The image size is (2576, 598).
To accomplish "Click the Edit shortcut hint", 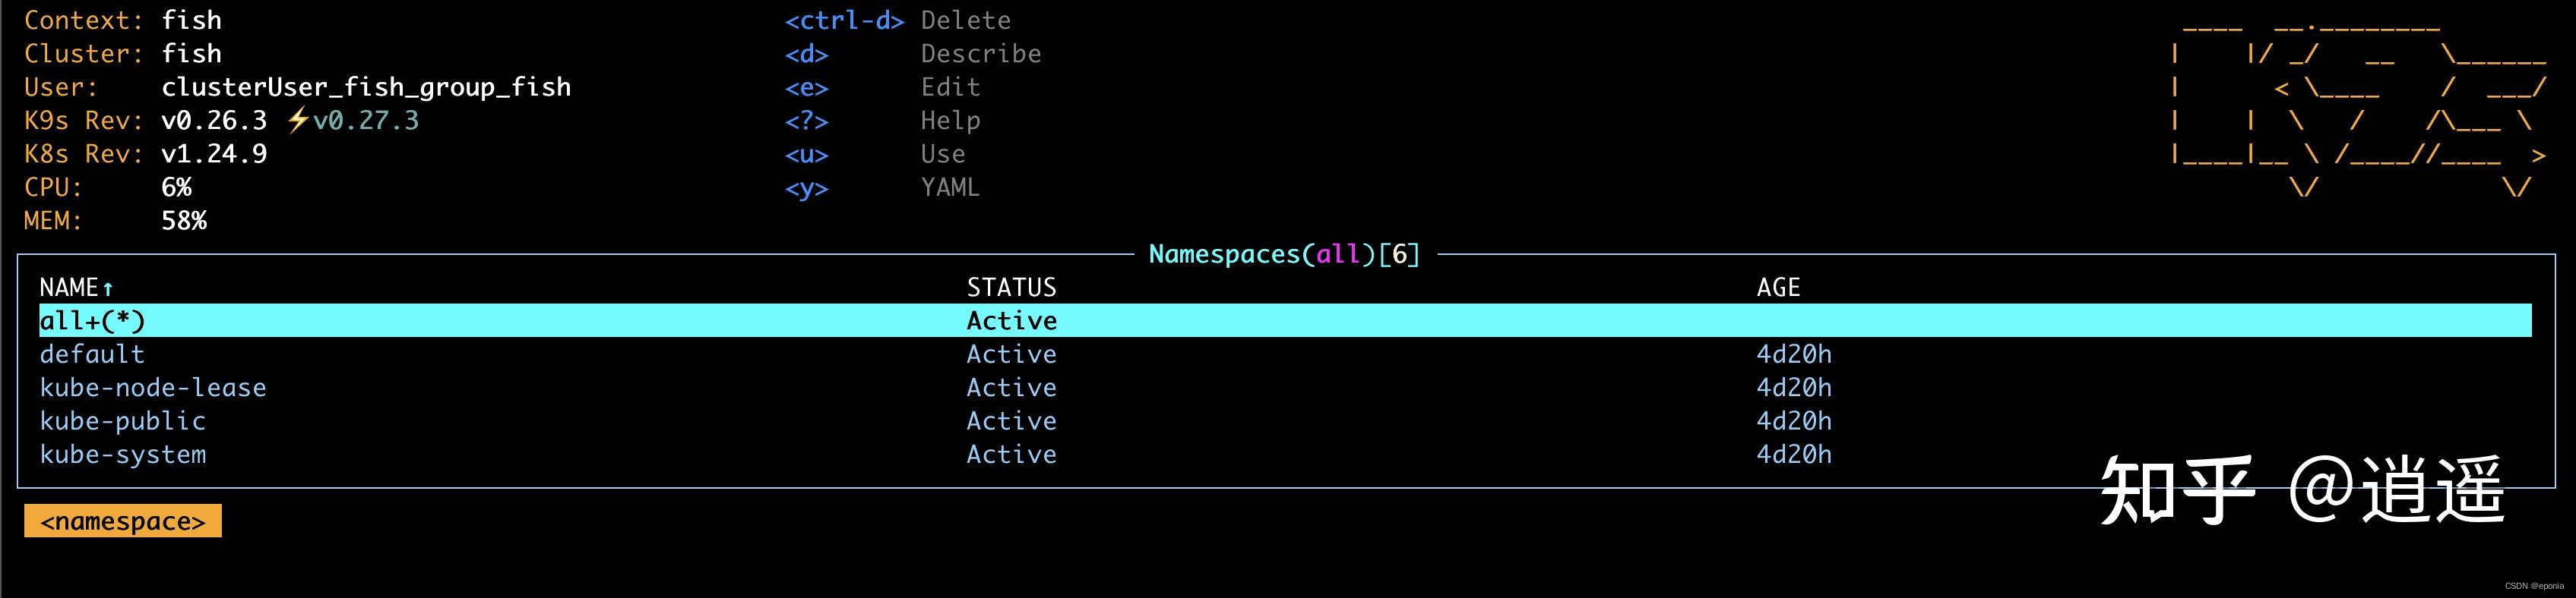I will tap(950, 87).
